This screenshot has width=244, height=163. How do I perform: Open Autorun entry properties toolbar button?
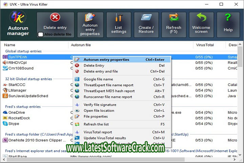tap(90, 25)
